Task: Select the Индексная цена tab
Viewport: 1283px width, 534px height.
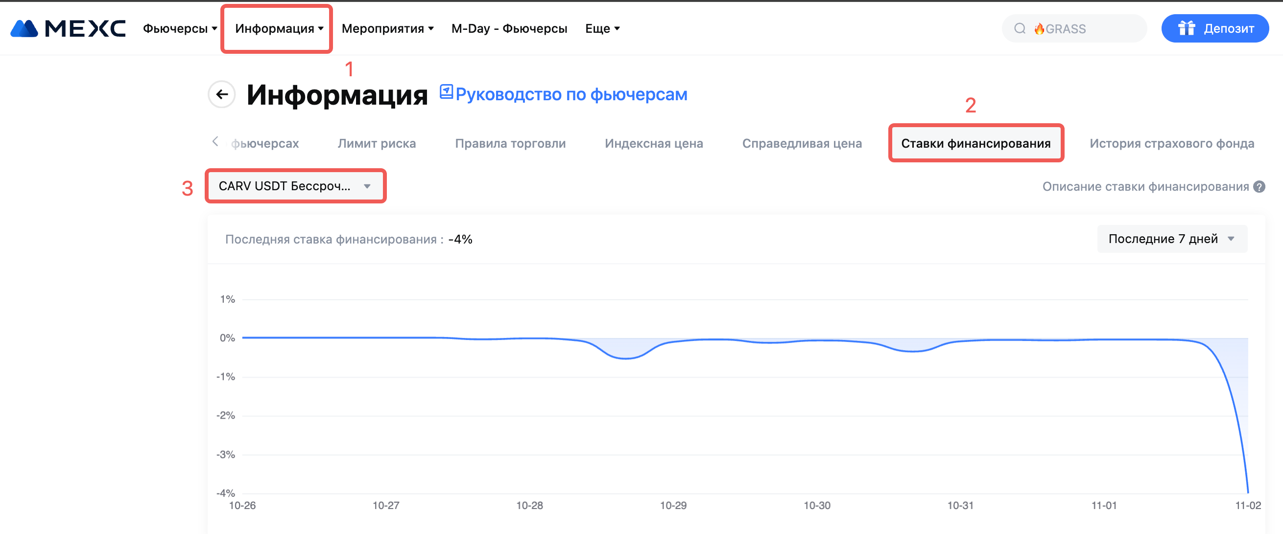Action: tap(653, 143)
